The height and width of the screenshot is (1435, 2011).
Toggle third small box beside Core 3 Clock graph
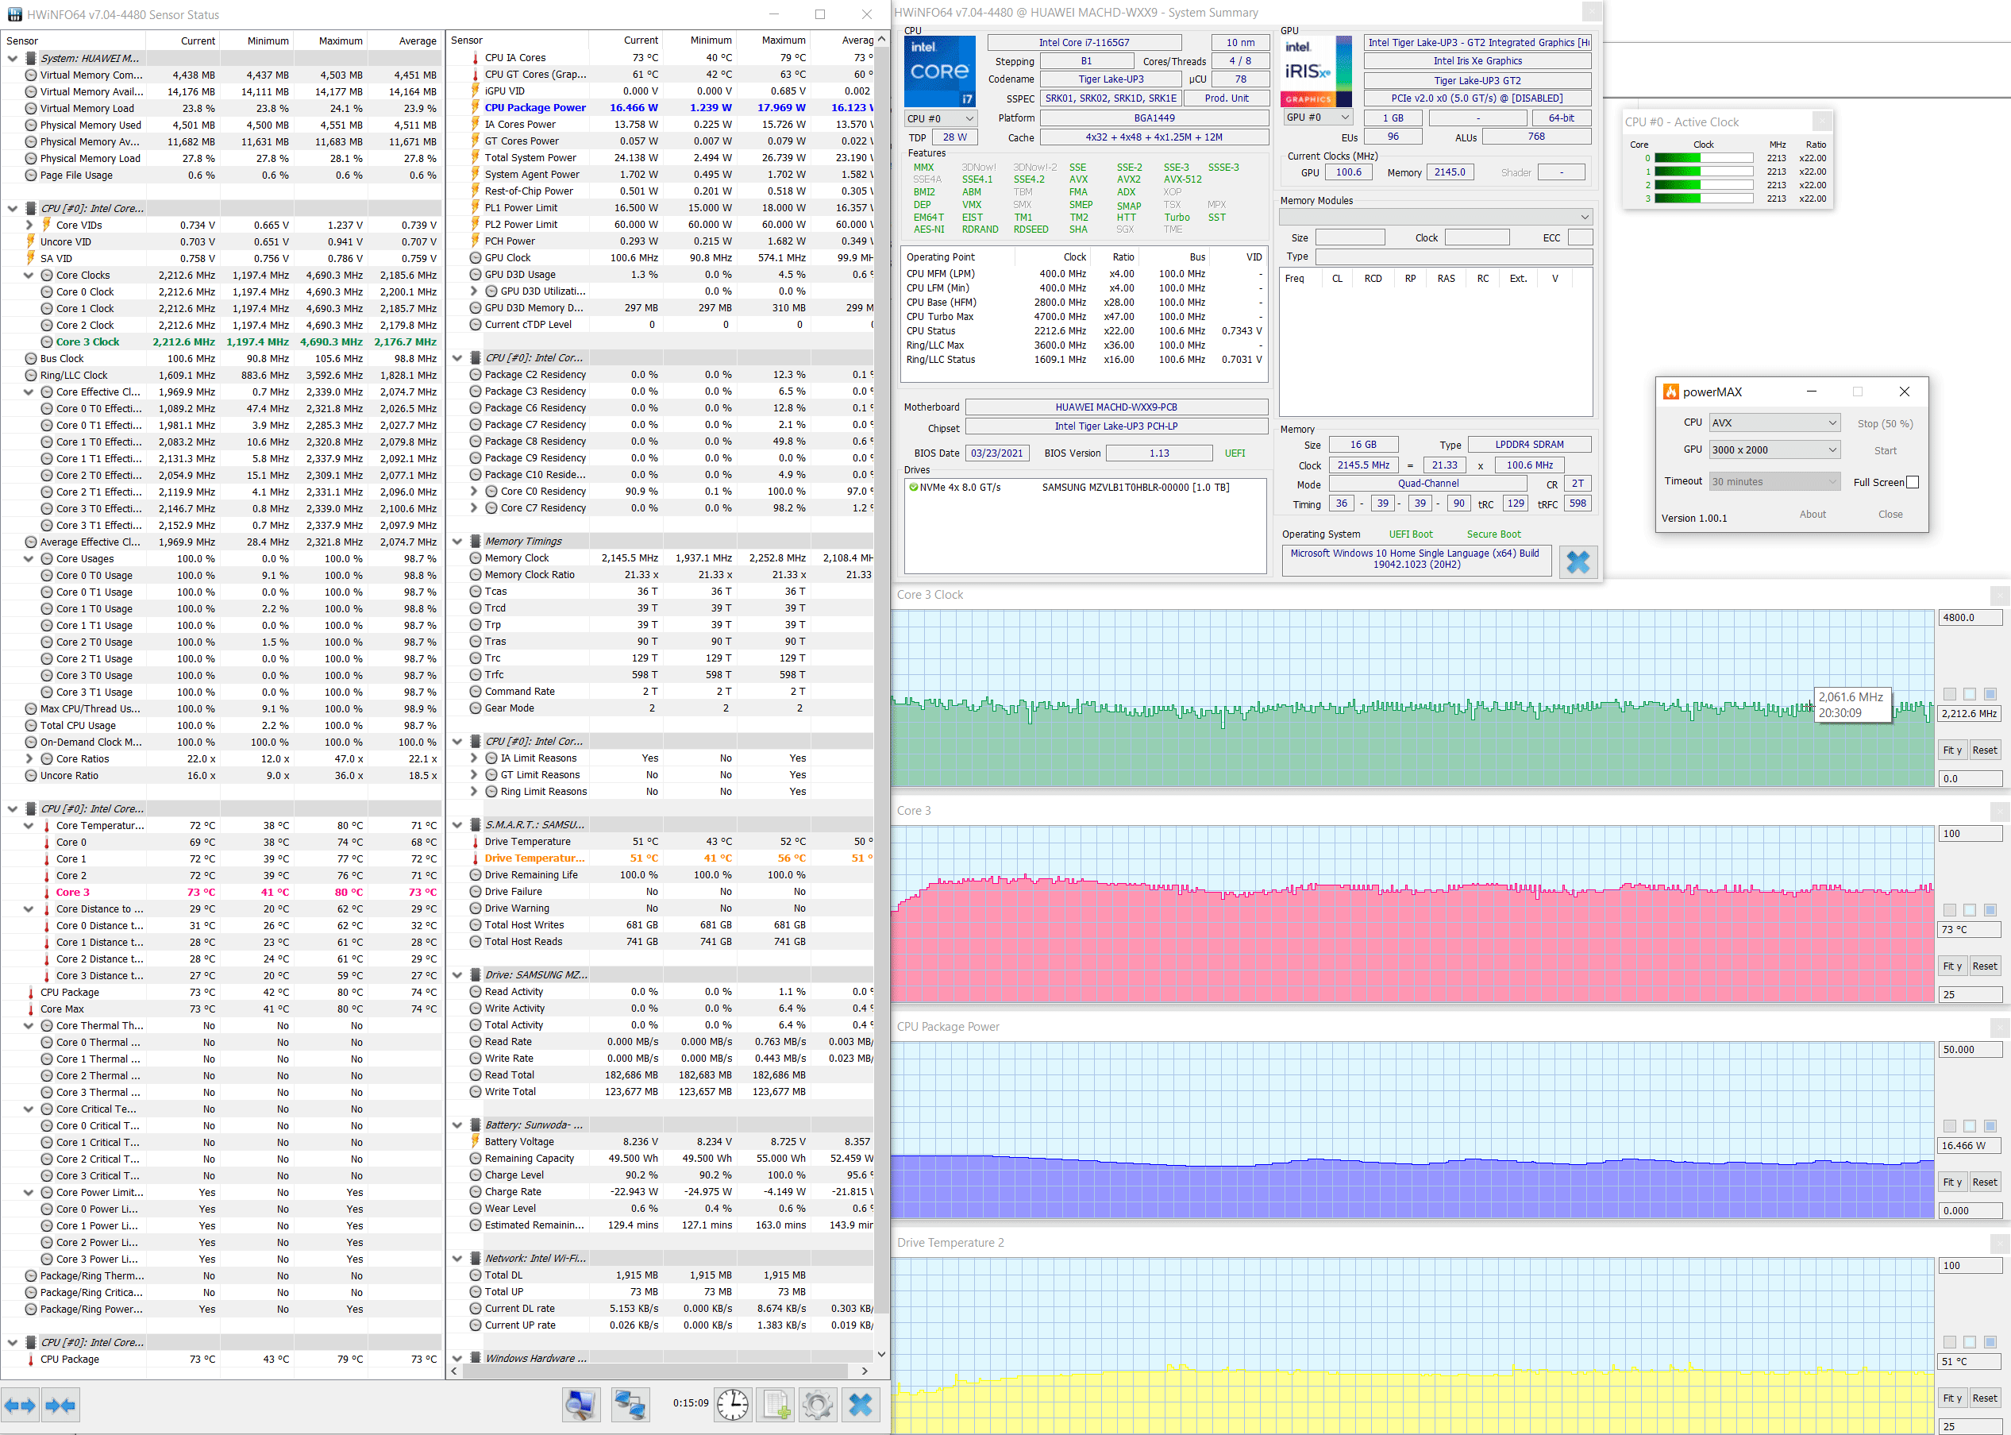pos(1990,695)
